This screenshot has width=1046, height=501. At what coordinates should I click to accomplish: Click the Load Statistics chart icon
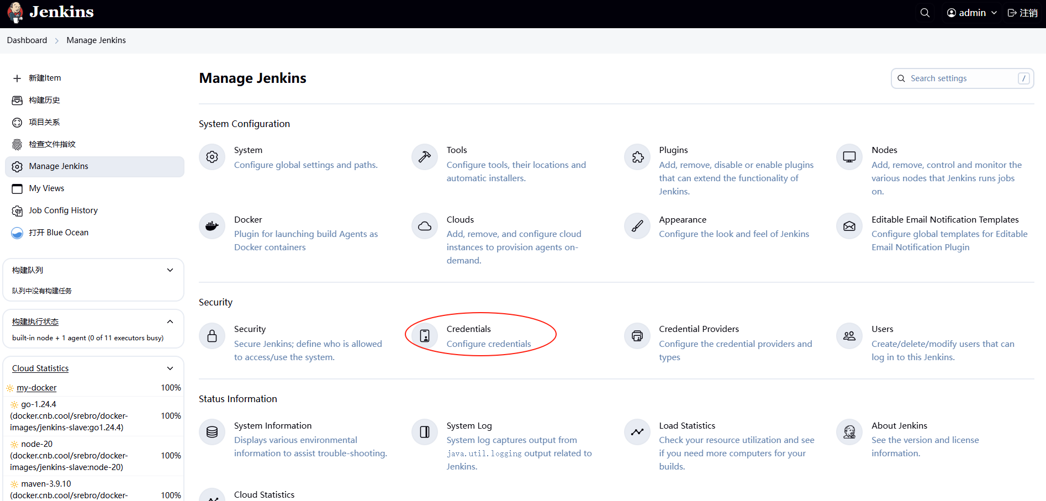637,432
